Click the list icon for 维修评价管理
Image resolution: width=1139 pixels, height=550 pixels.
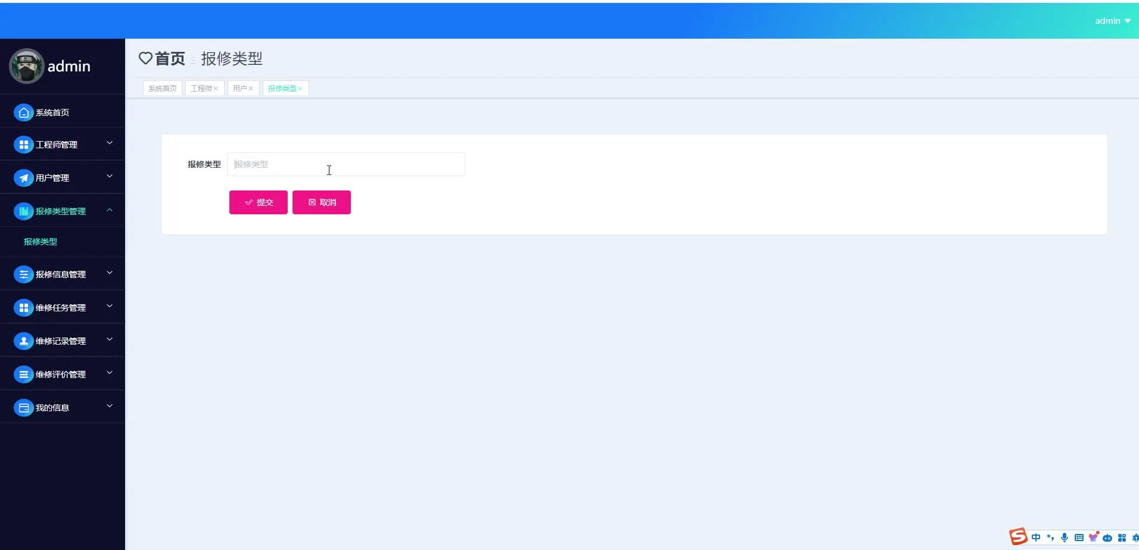pos(23,374)
